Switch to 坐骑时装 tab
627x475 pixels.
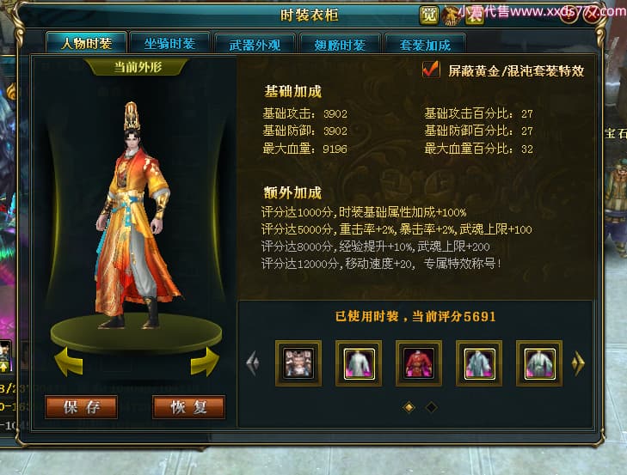tap(170, 44)
